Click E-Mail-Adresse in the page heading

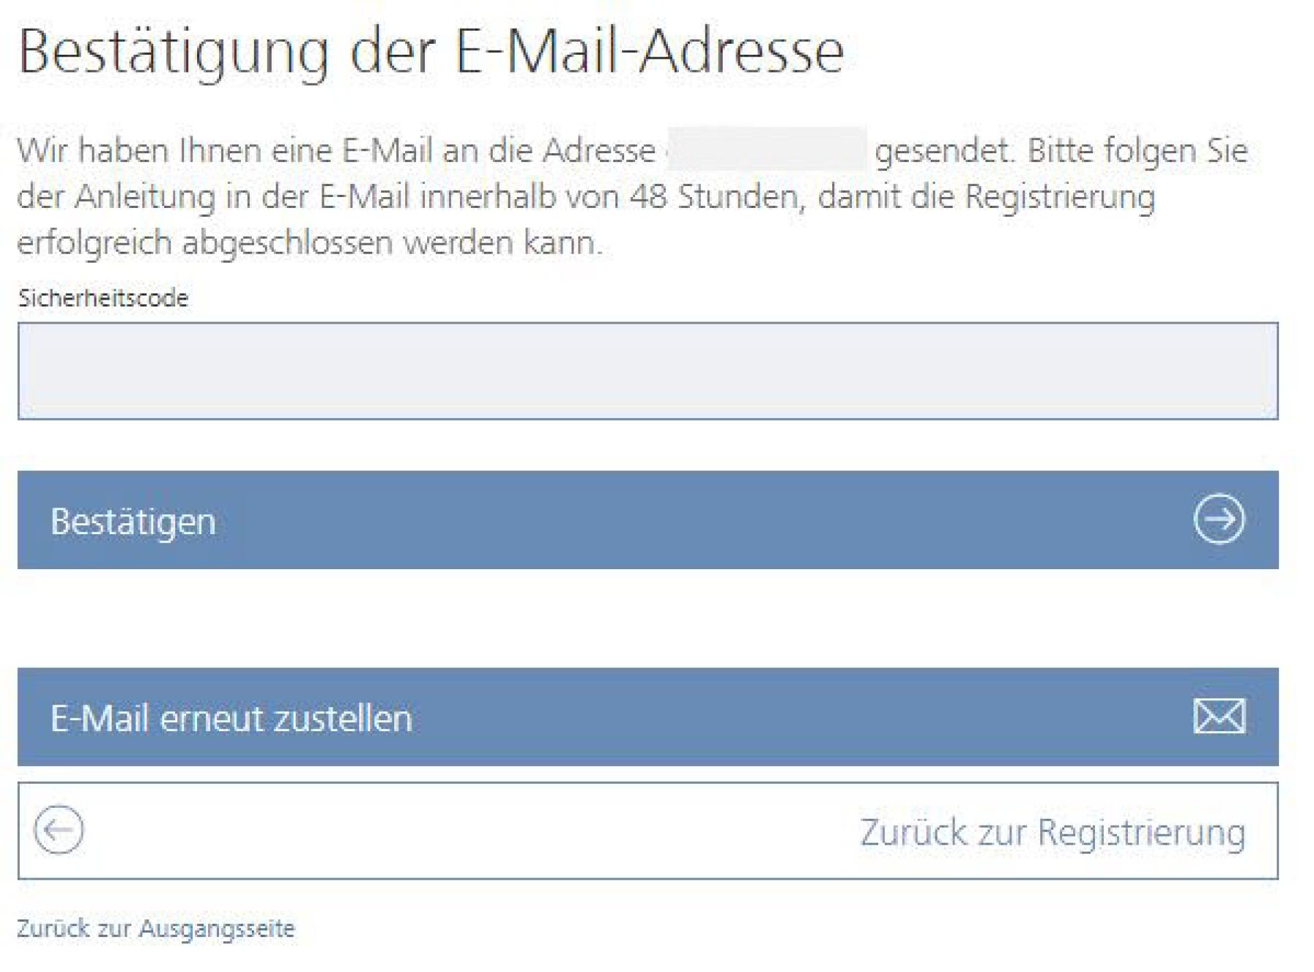[649, 52]
